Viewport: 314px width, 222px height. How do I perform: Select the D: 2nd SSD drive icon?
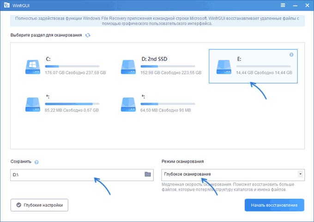pyautogui.click(x=128, y=67)
